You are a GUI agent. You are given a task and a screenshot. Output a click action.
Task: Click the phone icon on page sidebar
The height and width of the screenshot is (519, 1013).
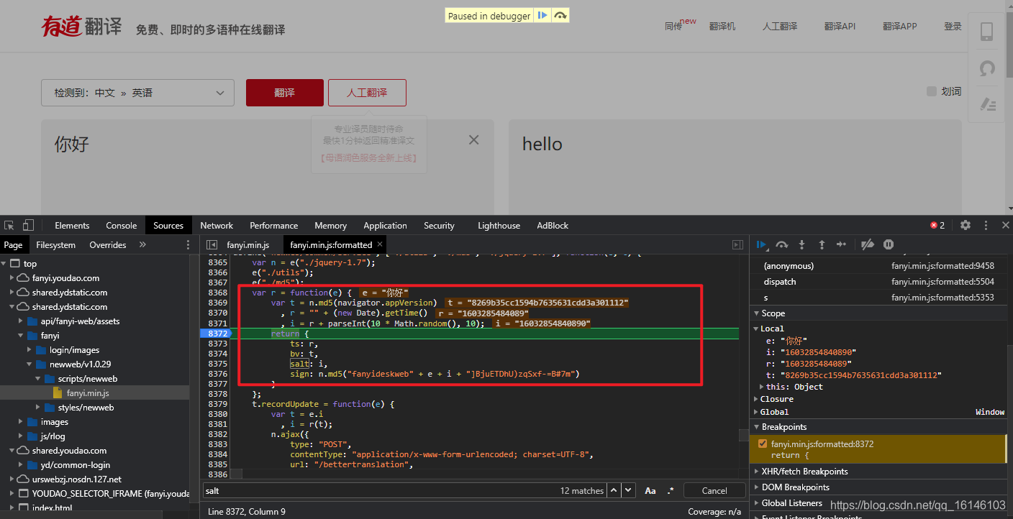(x=987, y=32)
